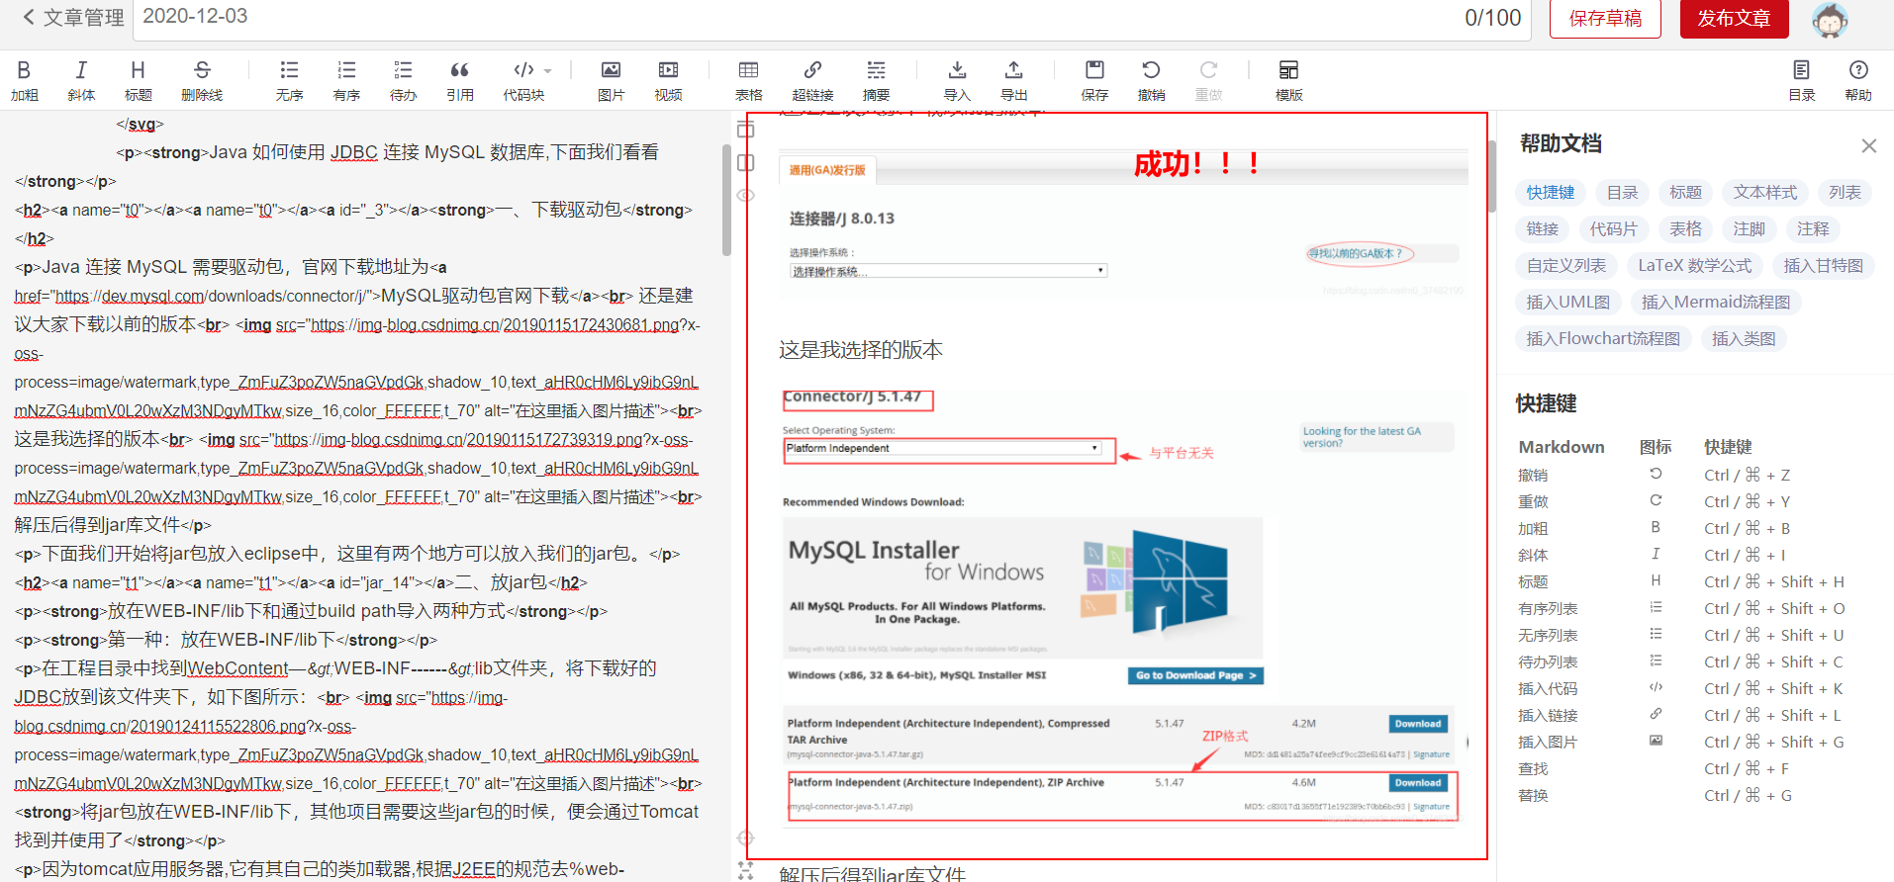Redo the edit (重做)
Screen dimensions: 1894x882
pos(1208,80)
